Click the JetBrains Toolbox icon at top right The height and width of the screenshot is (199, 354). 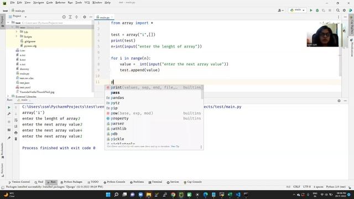coord(350,11)
